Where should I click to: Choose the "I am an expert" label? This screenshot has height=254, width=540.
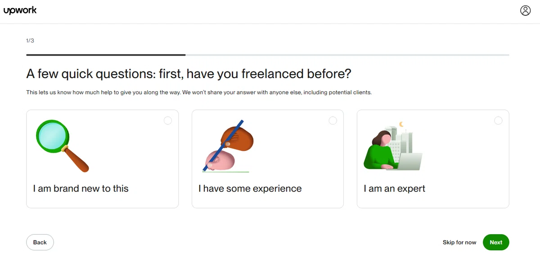[x=395, y=188]
